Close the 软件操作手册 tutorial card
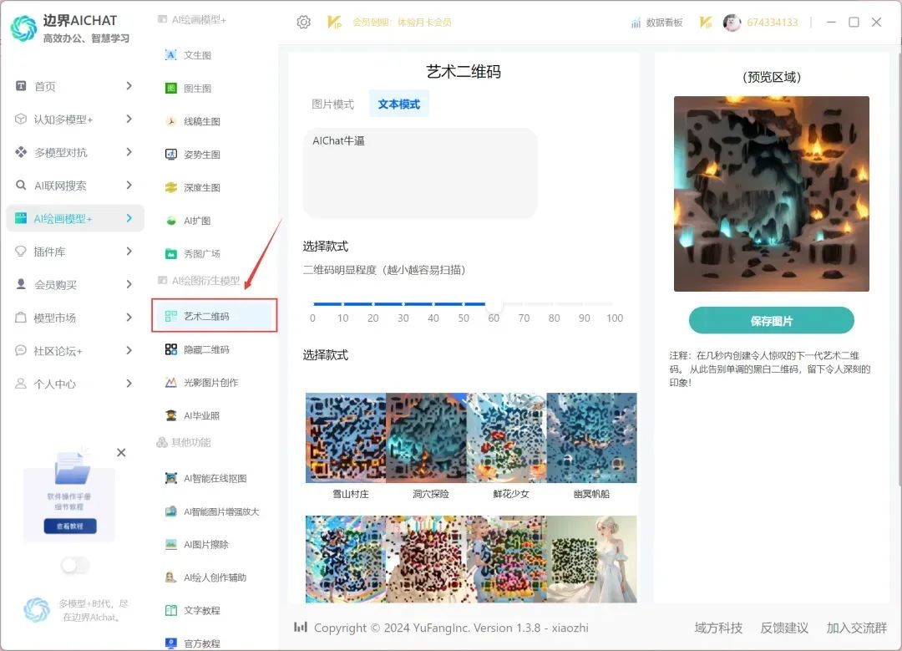 (x=121, y=452)
